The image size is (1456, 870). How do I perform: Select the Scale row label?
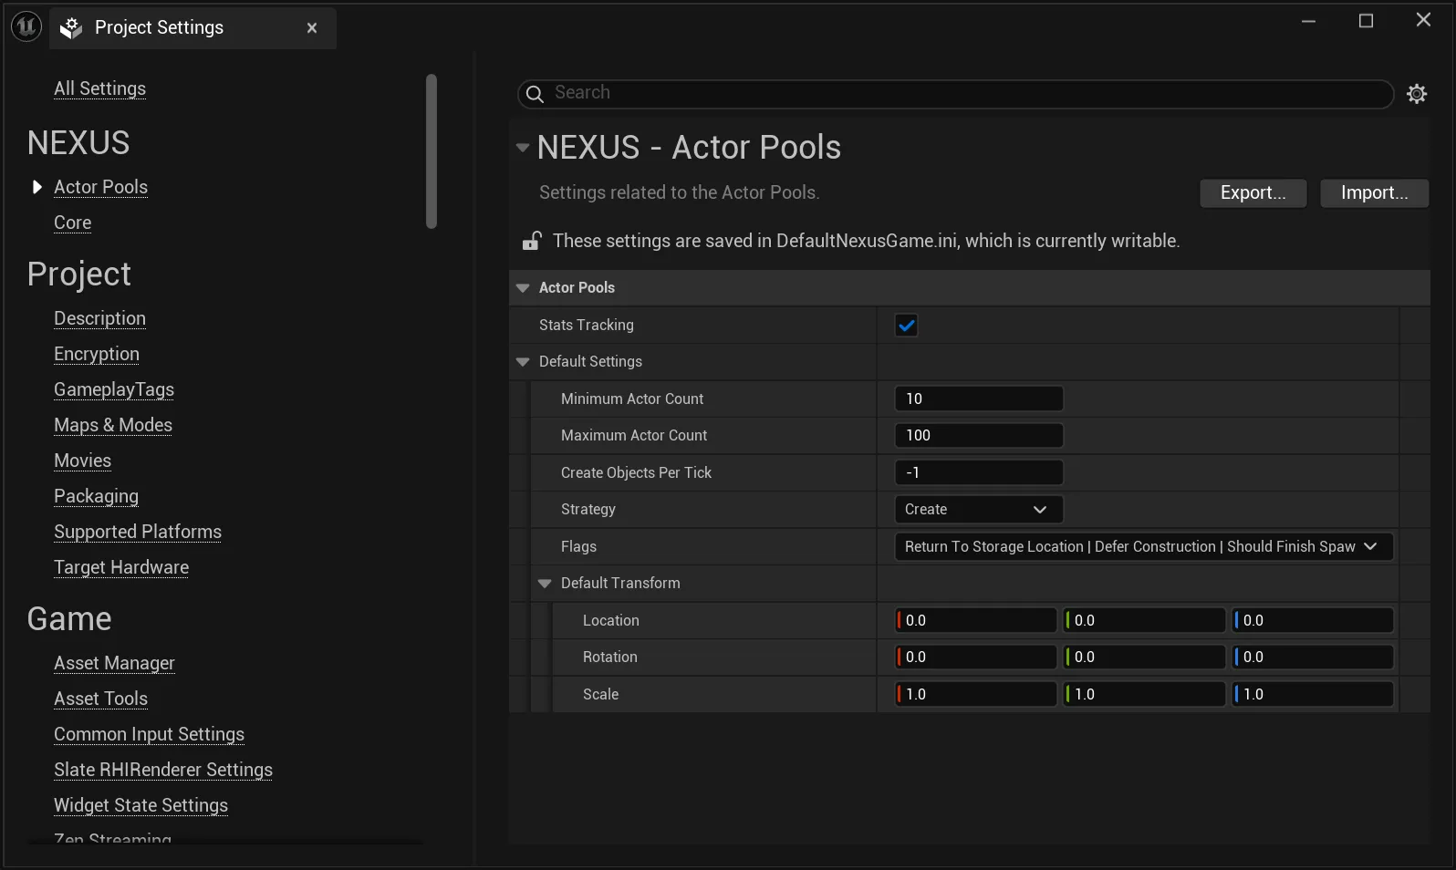click(600, 695)
